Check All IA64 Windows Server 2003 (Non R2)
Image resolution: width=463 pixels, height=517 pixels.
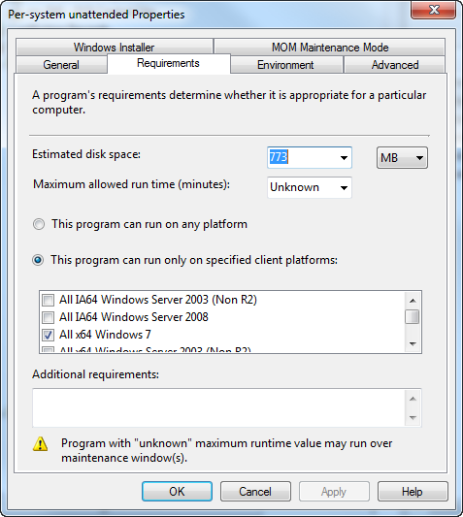click(x=49, y=300)
